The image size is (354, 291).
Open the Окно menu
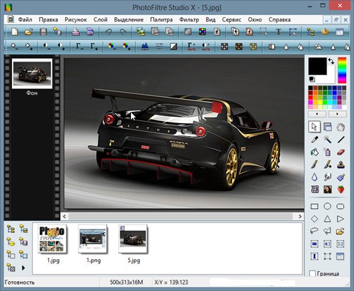tap(255, 20)
